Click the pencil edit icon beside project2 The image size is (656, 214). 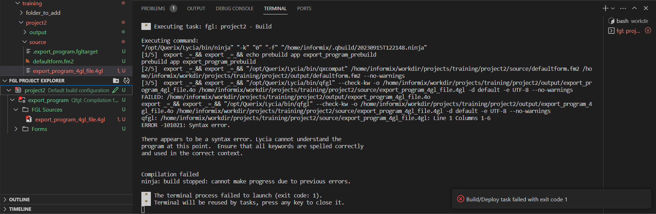pos(115,90)
